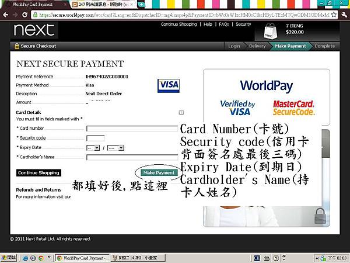
Task: Switch to WorldPay Card Payment taskbar button
Action: pyautogui.click(x=82, y=258)
